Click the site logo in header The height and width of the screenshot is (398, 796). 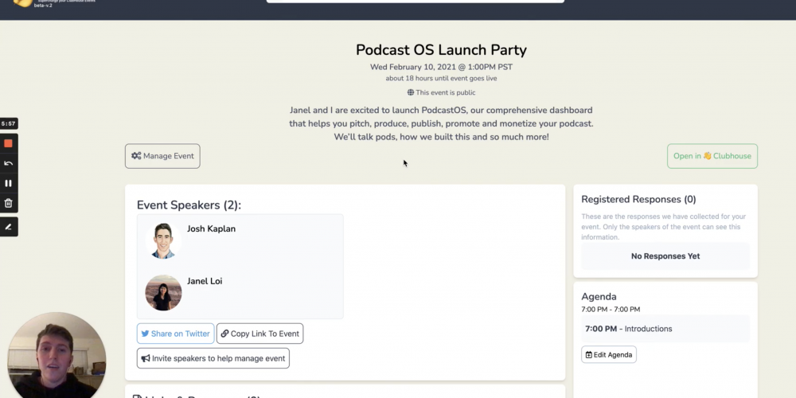coord(23,2)
